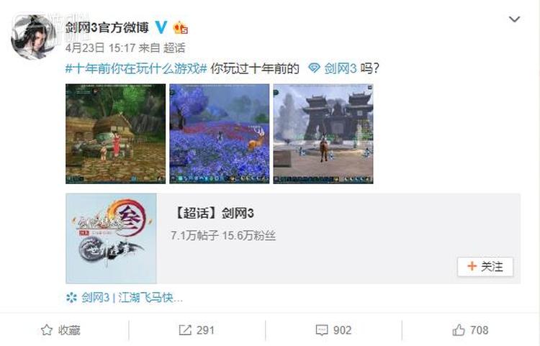
Task: View the first village screenshot thumbnail
Action: click(115, 134)
